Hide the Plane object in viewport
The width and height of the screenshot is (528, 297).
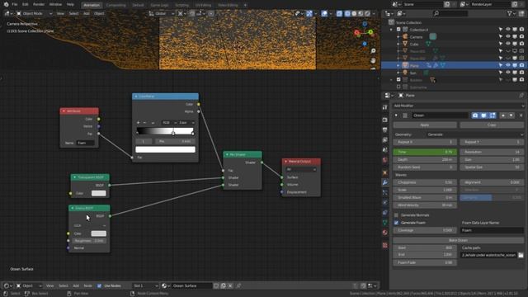(x=508, y=65)
